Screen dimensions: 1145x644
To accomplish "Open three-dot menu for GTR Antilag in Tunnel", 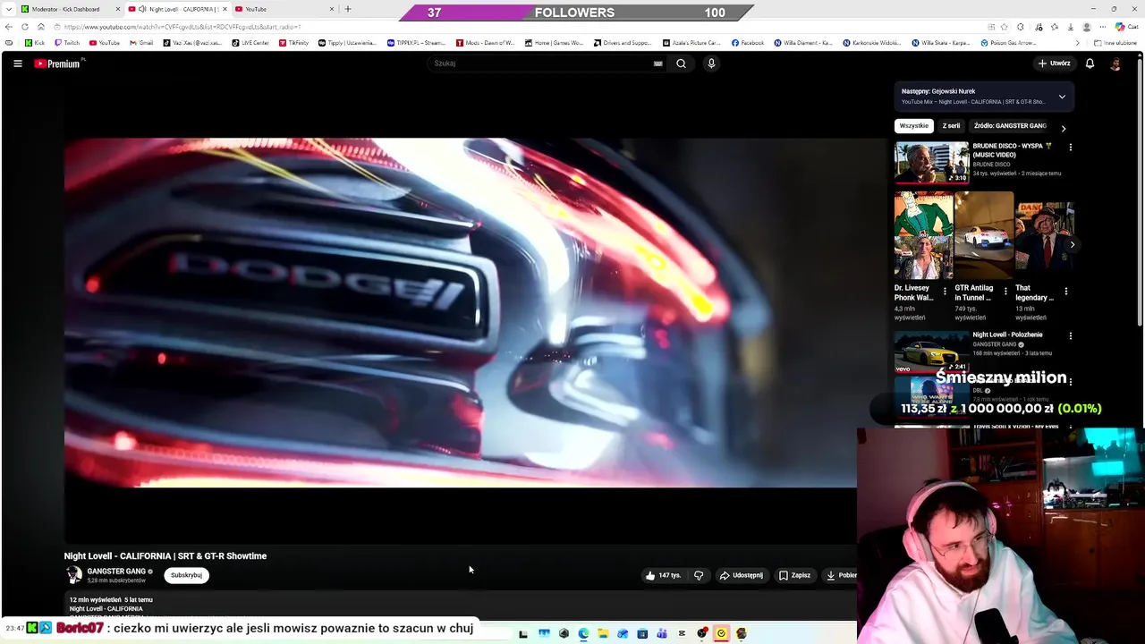I will (x=1005, y=291).
